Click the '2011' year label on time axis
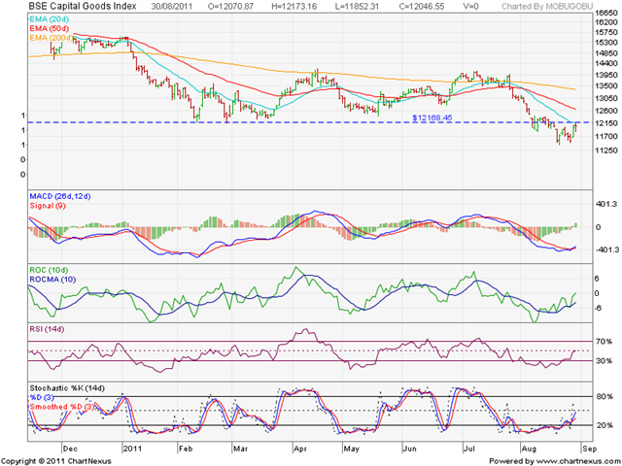This screenshot has height=466, width=622. [x=132, y=449]
